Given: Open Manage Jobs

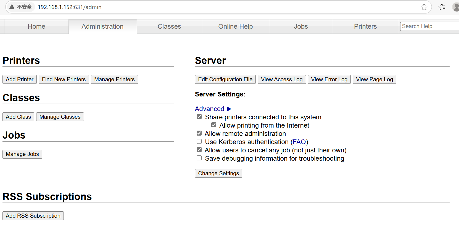Looking at the screenshot, I should 22,154.
